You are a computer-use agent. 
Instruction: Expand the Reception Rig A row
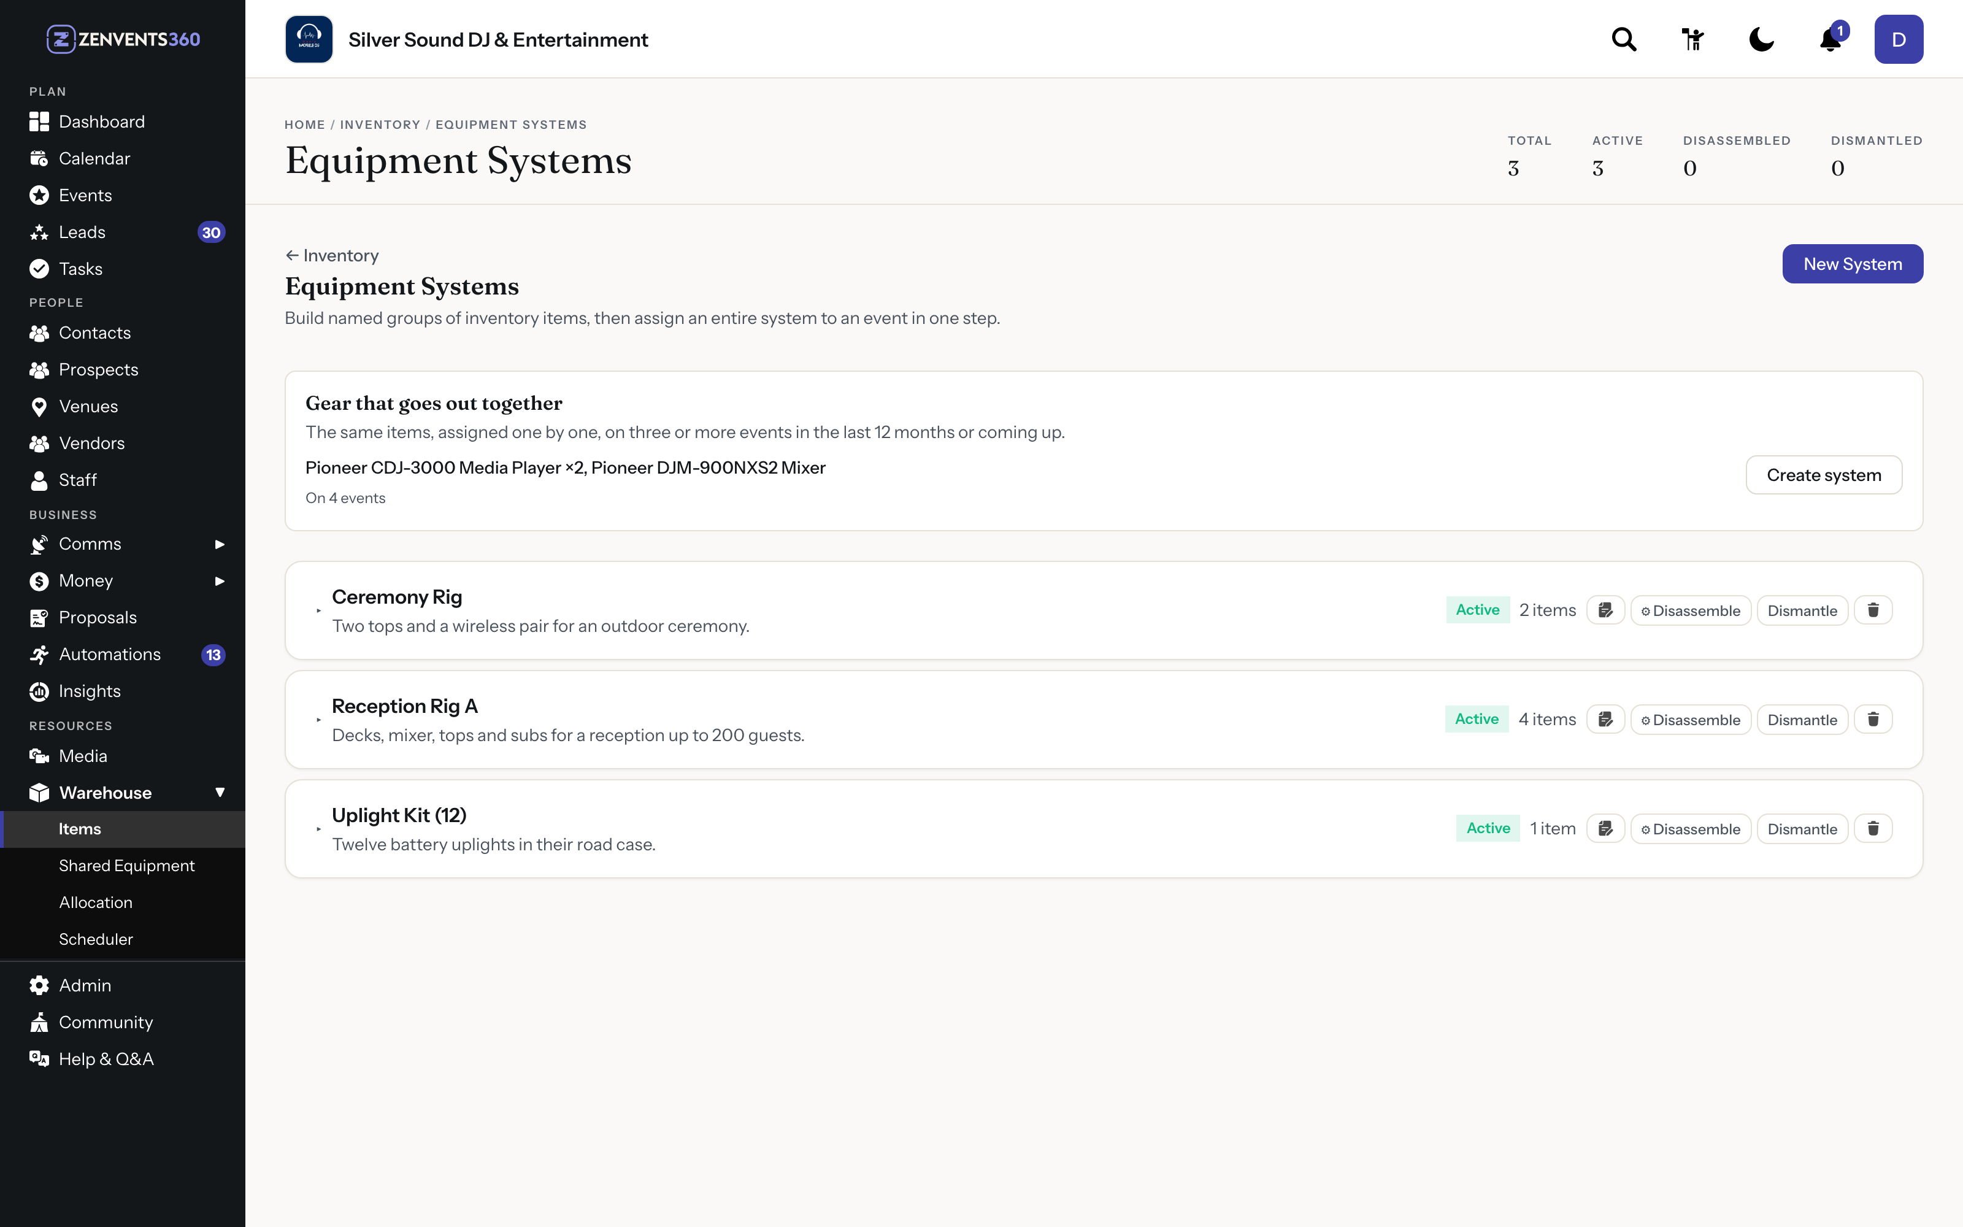(319, 720)
